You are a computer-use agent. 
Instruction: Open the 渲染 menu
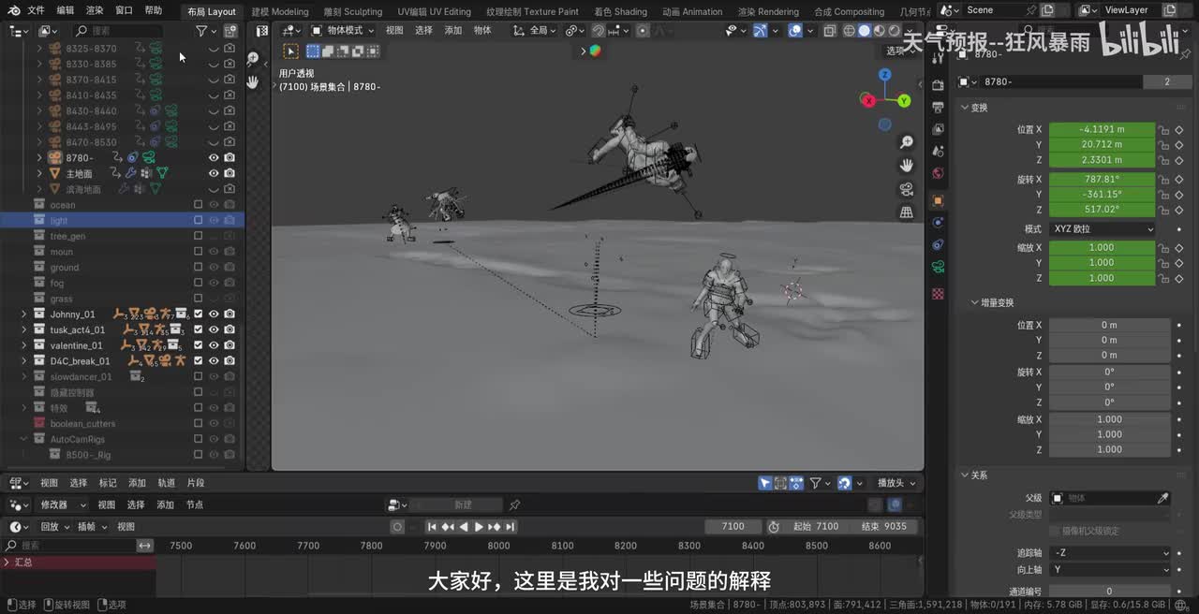point(95,10)
